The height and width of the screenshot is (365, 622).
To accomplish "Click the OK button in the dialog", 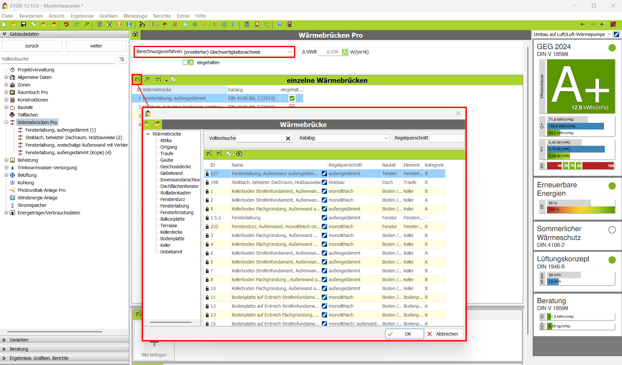I will pos(404,334).
